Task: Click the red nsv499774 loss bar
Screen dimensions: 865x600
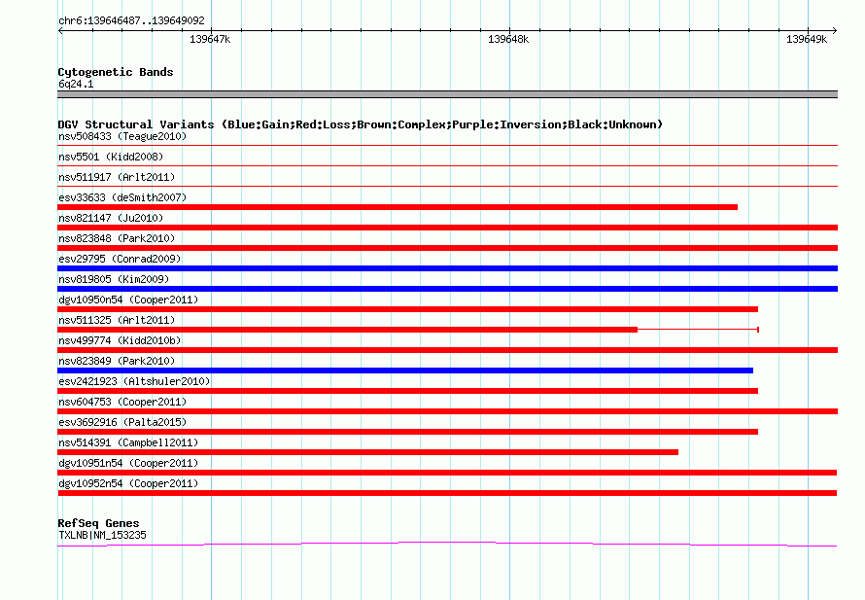Action: pyautogui.click(x=448, y=350)
